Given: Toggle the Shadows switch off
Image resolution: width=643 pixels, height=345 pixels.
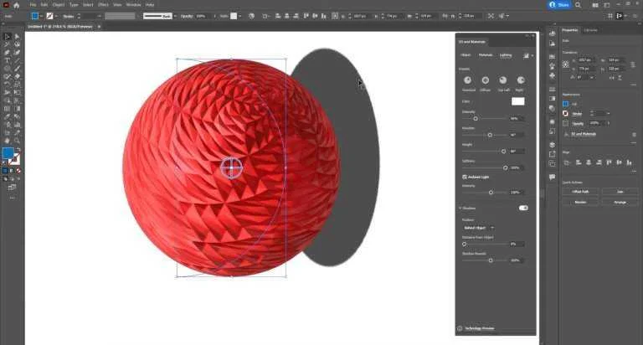Looking at the screenshot, I should tap(523, 208).
